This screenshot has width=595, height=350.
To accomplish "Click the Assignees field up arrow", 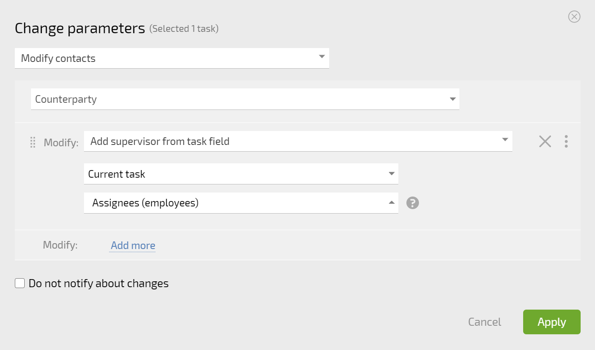I will coord(392,202).
